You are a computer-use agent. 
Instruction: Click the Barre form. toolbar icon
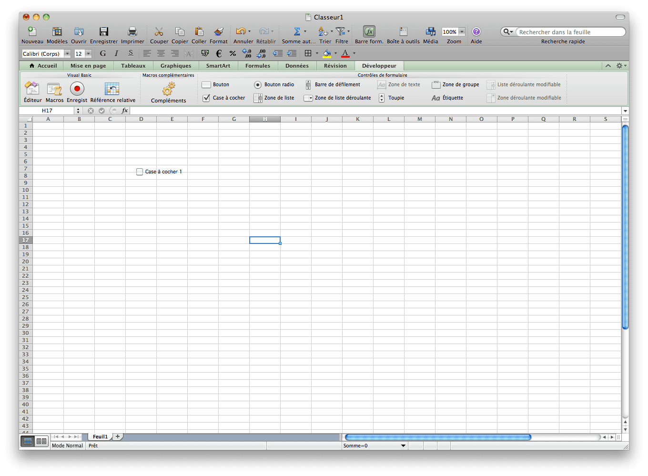pyautogui.click(x=369, y=32)
